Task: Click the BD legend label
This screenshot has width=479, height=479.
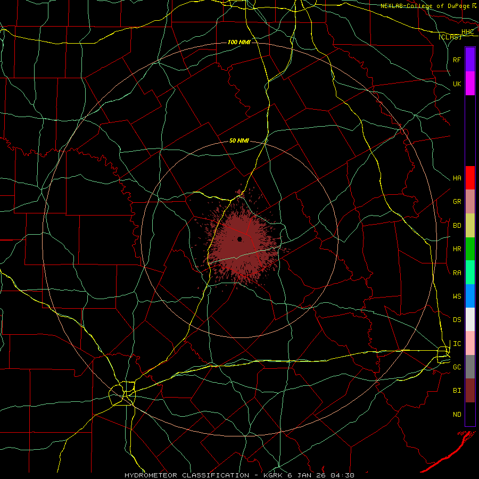Action: (x=457, y=226)
